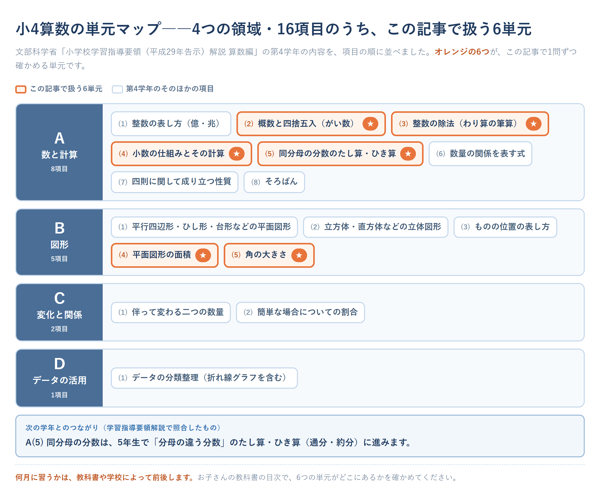This screenshot has width=600, height=499.
Task: Select the データの分類整理（折れ線グラフを含む） chip
Action: [x=204, y=378]
